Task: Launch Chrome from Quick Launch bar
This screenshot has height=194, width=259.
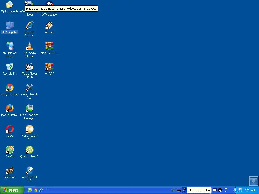Action: point(35,190)
